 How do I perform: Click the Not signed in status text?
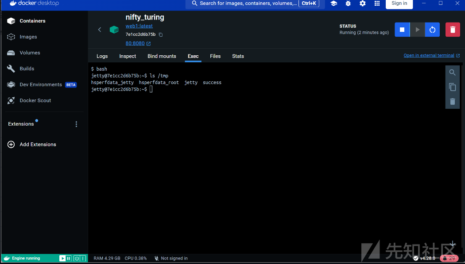[174, 258]
